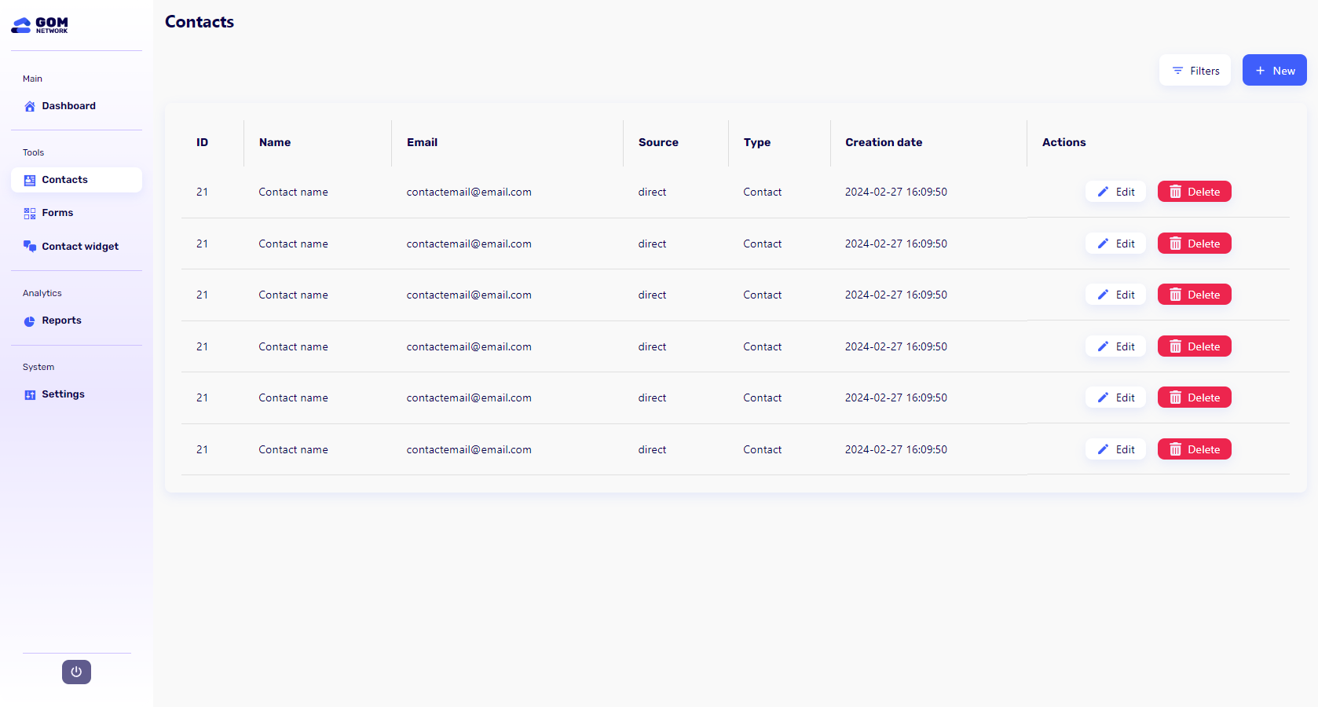Select Contacts in the sidebar

[x=76, y=180]
